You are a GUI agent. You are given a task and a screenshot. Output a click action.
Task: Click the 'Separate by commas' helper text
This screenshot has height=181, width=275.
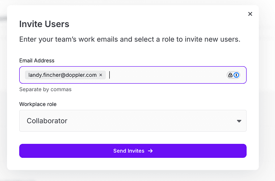click(45, 89)
